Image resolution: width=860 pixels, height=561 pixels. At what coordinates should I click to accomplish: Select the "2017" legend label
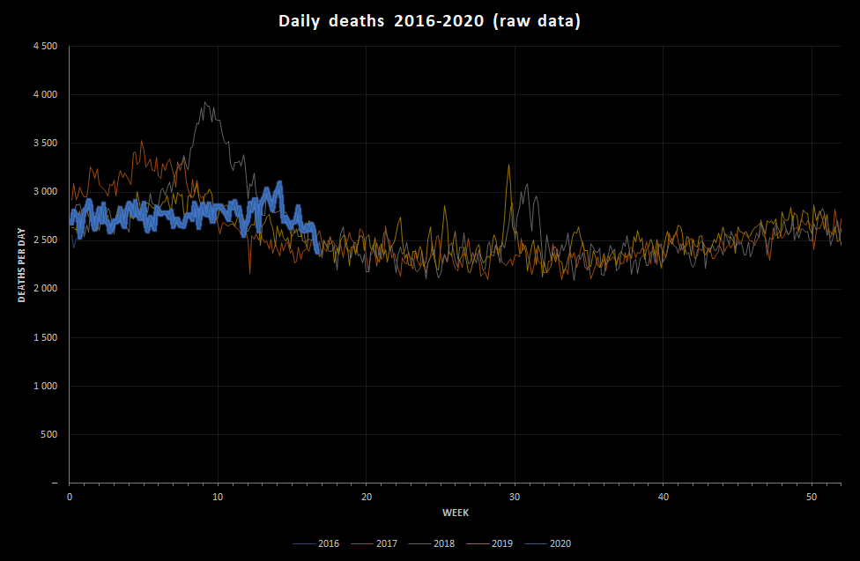pos(387,543)
